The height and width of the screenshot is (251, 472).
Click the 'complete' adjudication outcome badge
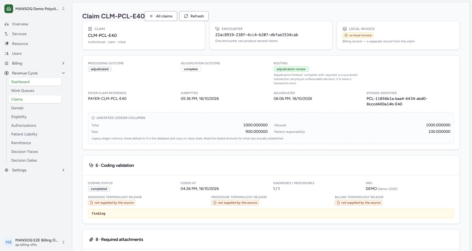pos(191,69)
